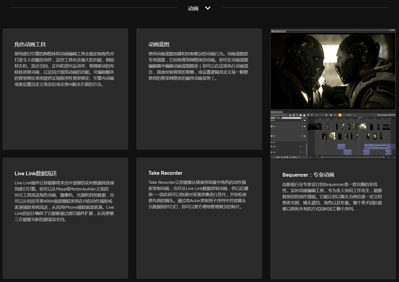399x282 pixels.
Task: Click the circular restore arrow icon in Sequencer
Action: point(308,115)
